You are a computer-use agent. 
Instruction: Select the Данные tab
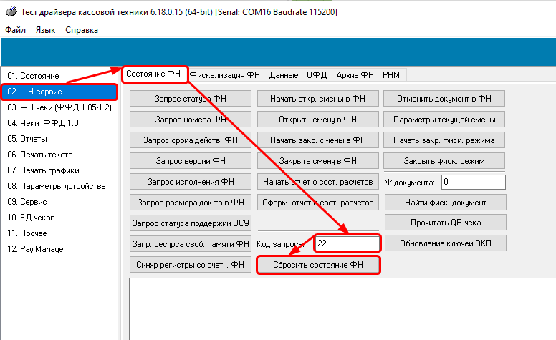284,74
